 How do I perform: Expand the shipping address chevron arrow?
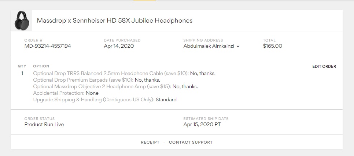tap(238, 46)
